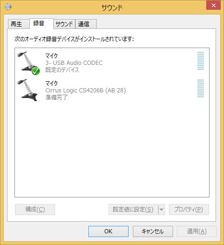Click the USB Audio CODEC level meter
This screenshot has height=245, width=224.
[x=201, y=61]
